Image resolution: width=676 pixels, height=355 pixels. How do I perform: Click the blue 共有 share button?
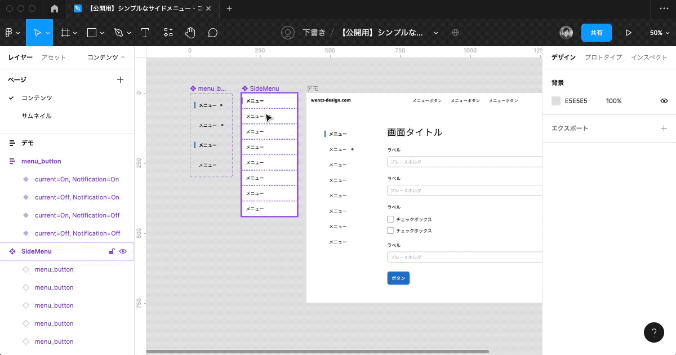[x=597, y=33]
